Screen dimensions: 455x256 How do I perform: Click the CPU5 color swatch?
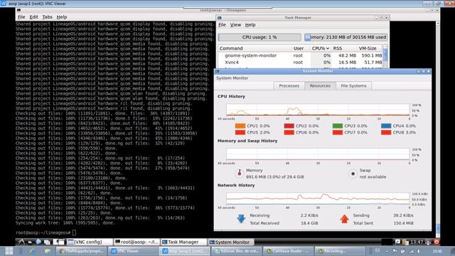[x=240, y=132]
